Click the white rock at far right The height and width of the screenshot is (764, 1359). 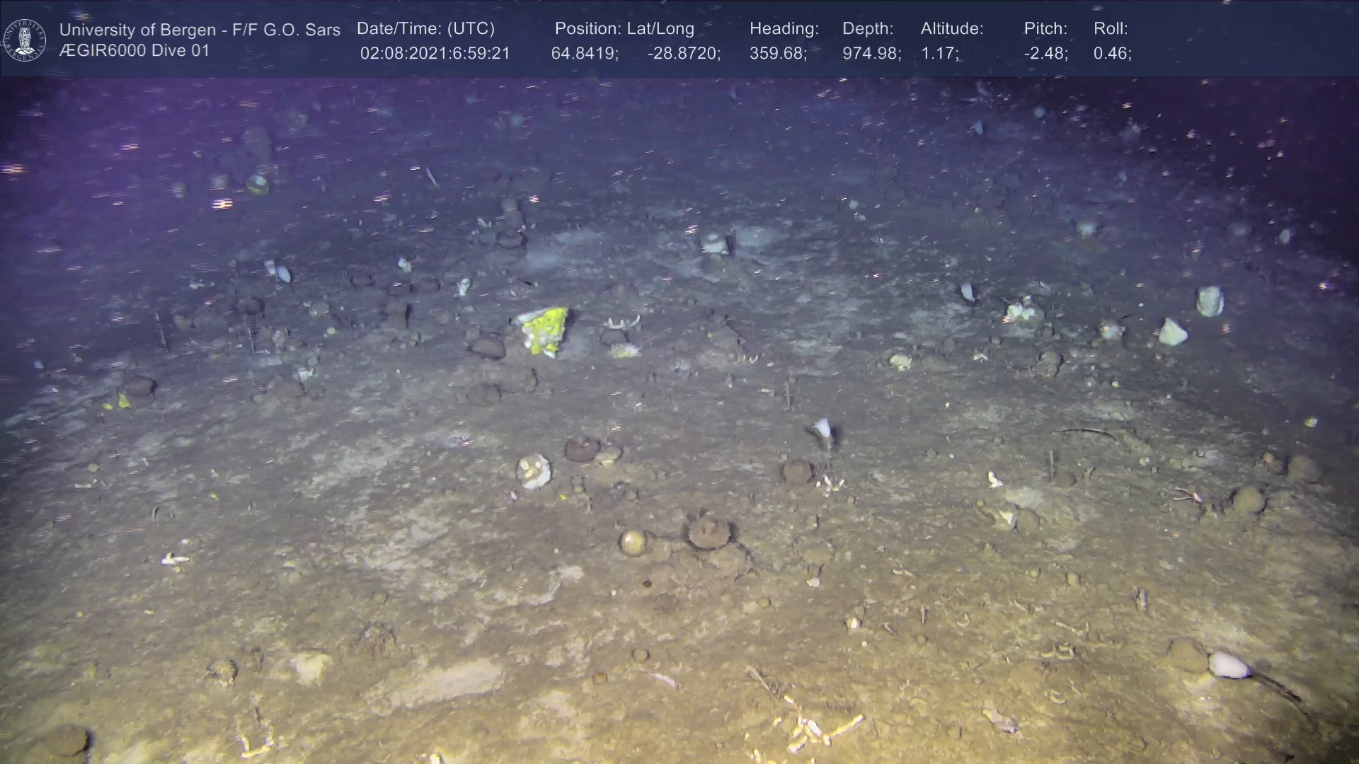tap(1209, 301)
